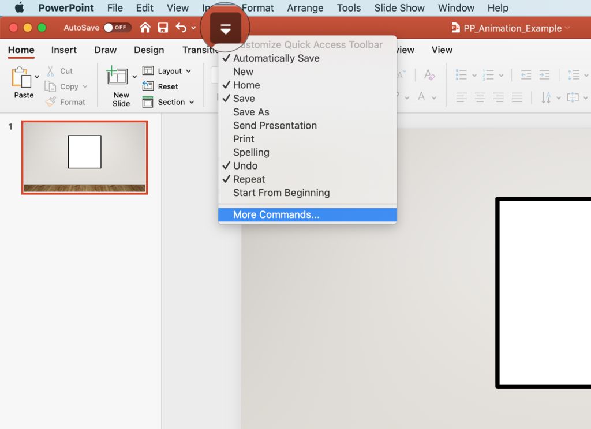Click the Line Spacing icon
Viewport: 591px width, 429px height.
click(573, 74)
